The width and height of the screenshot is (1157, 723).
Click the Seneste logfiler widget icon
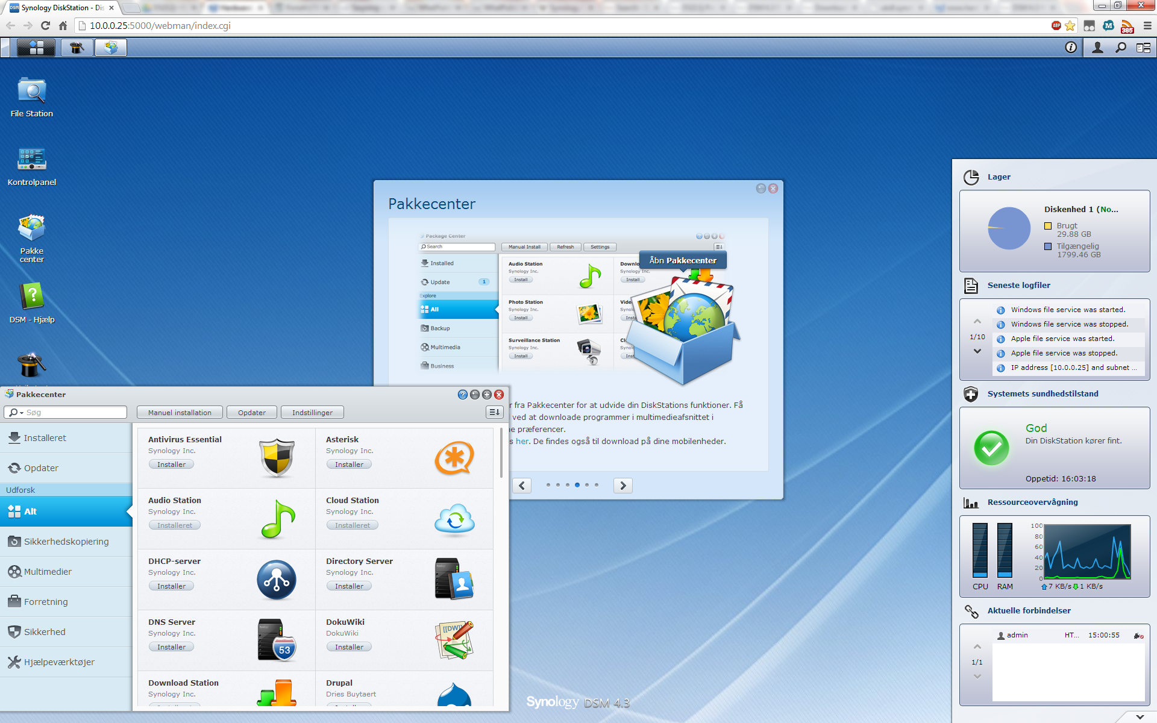pyautogui.click(x=971, y=286)
